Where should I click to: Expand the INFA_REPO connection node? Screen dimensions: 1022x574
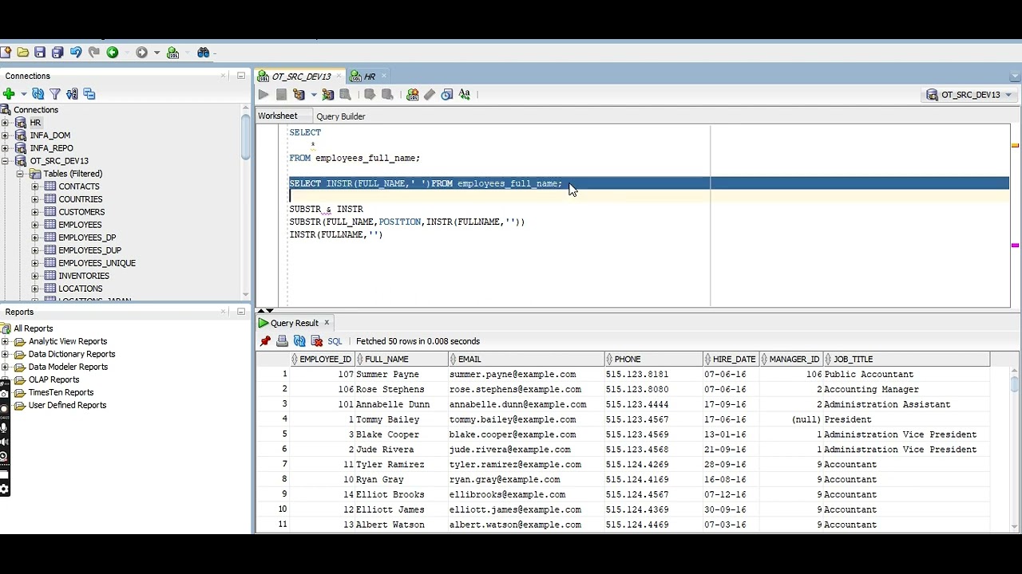(6, 148)
